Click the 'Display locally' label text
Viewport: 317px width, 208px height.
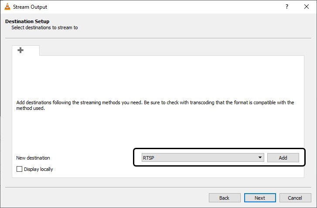(x=38, y=169)
